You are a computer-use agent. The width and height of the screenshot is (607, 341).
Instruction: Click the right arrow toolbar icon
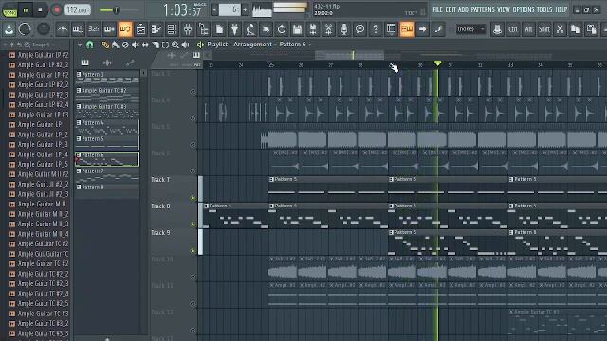422,29
